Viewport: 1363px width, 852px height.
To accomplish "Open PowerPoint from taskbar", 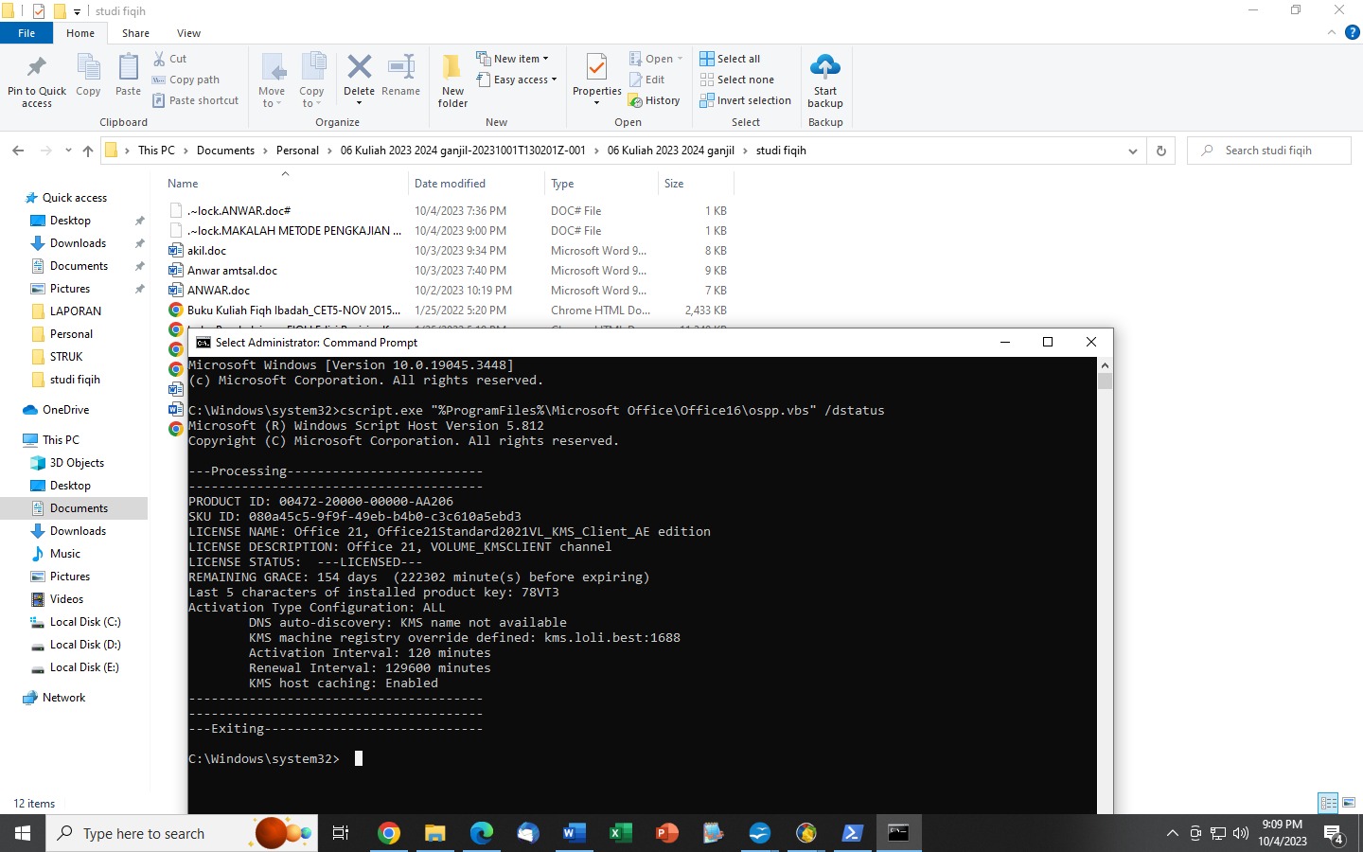I will coord(666,833).
